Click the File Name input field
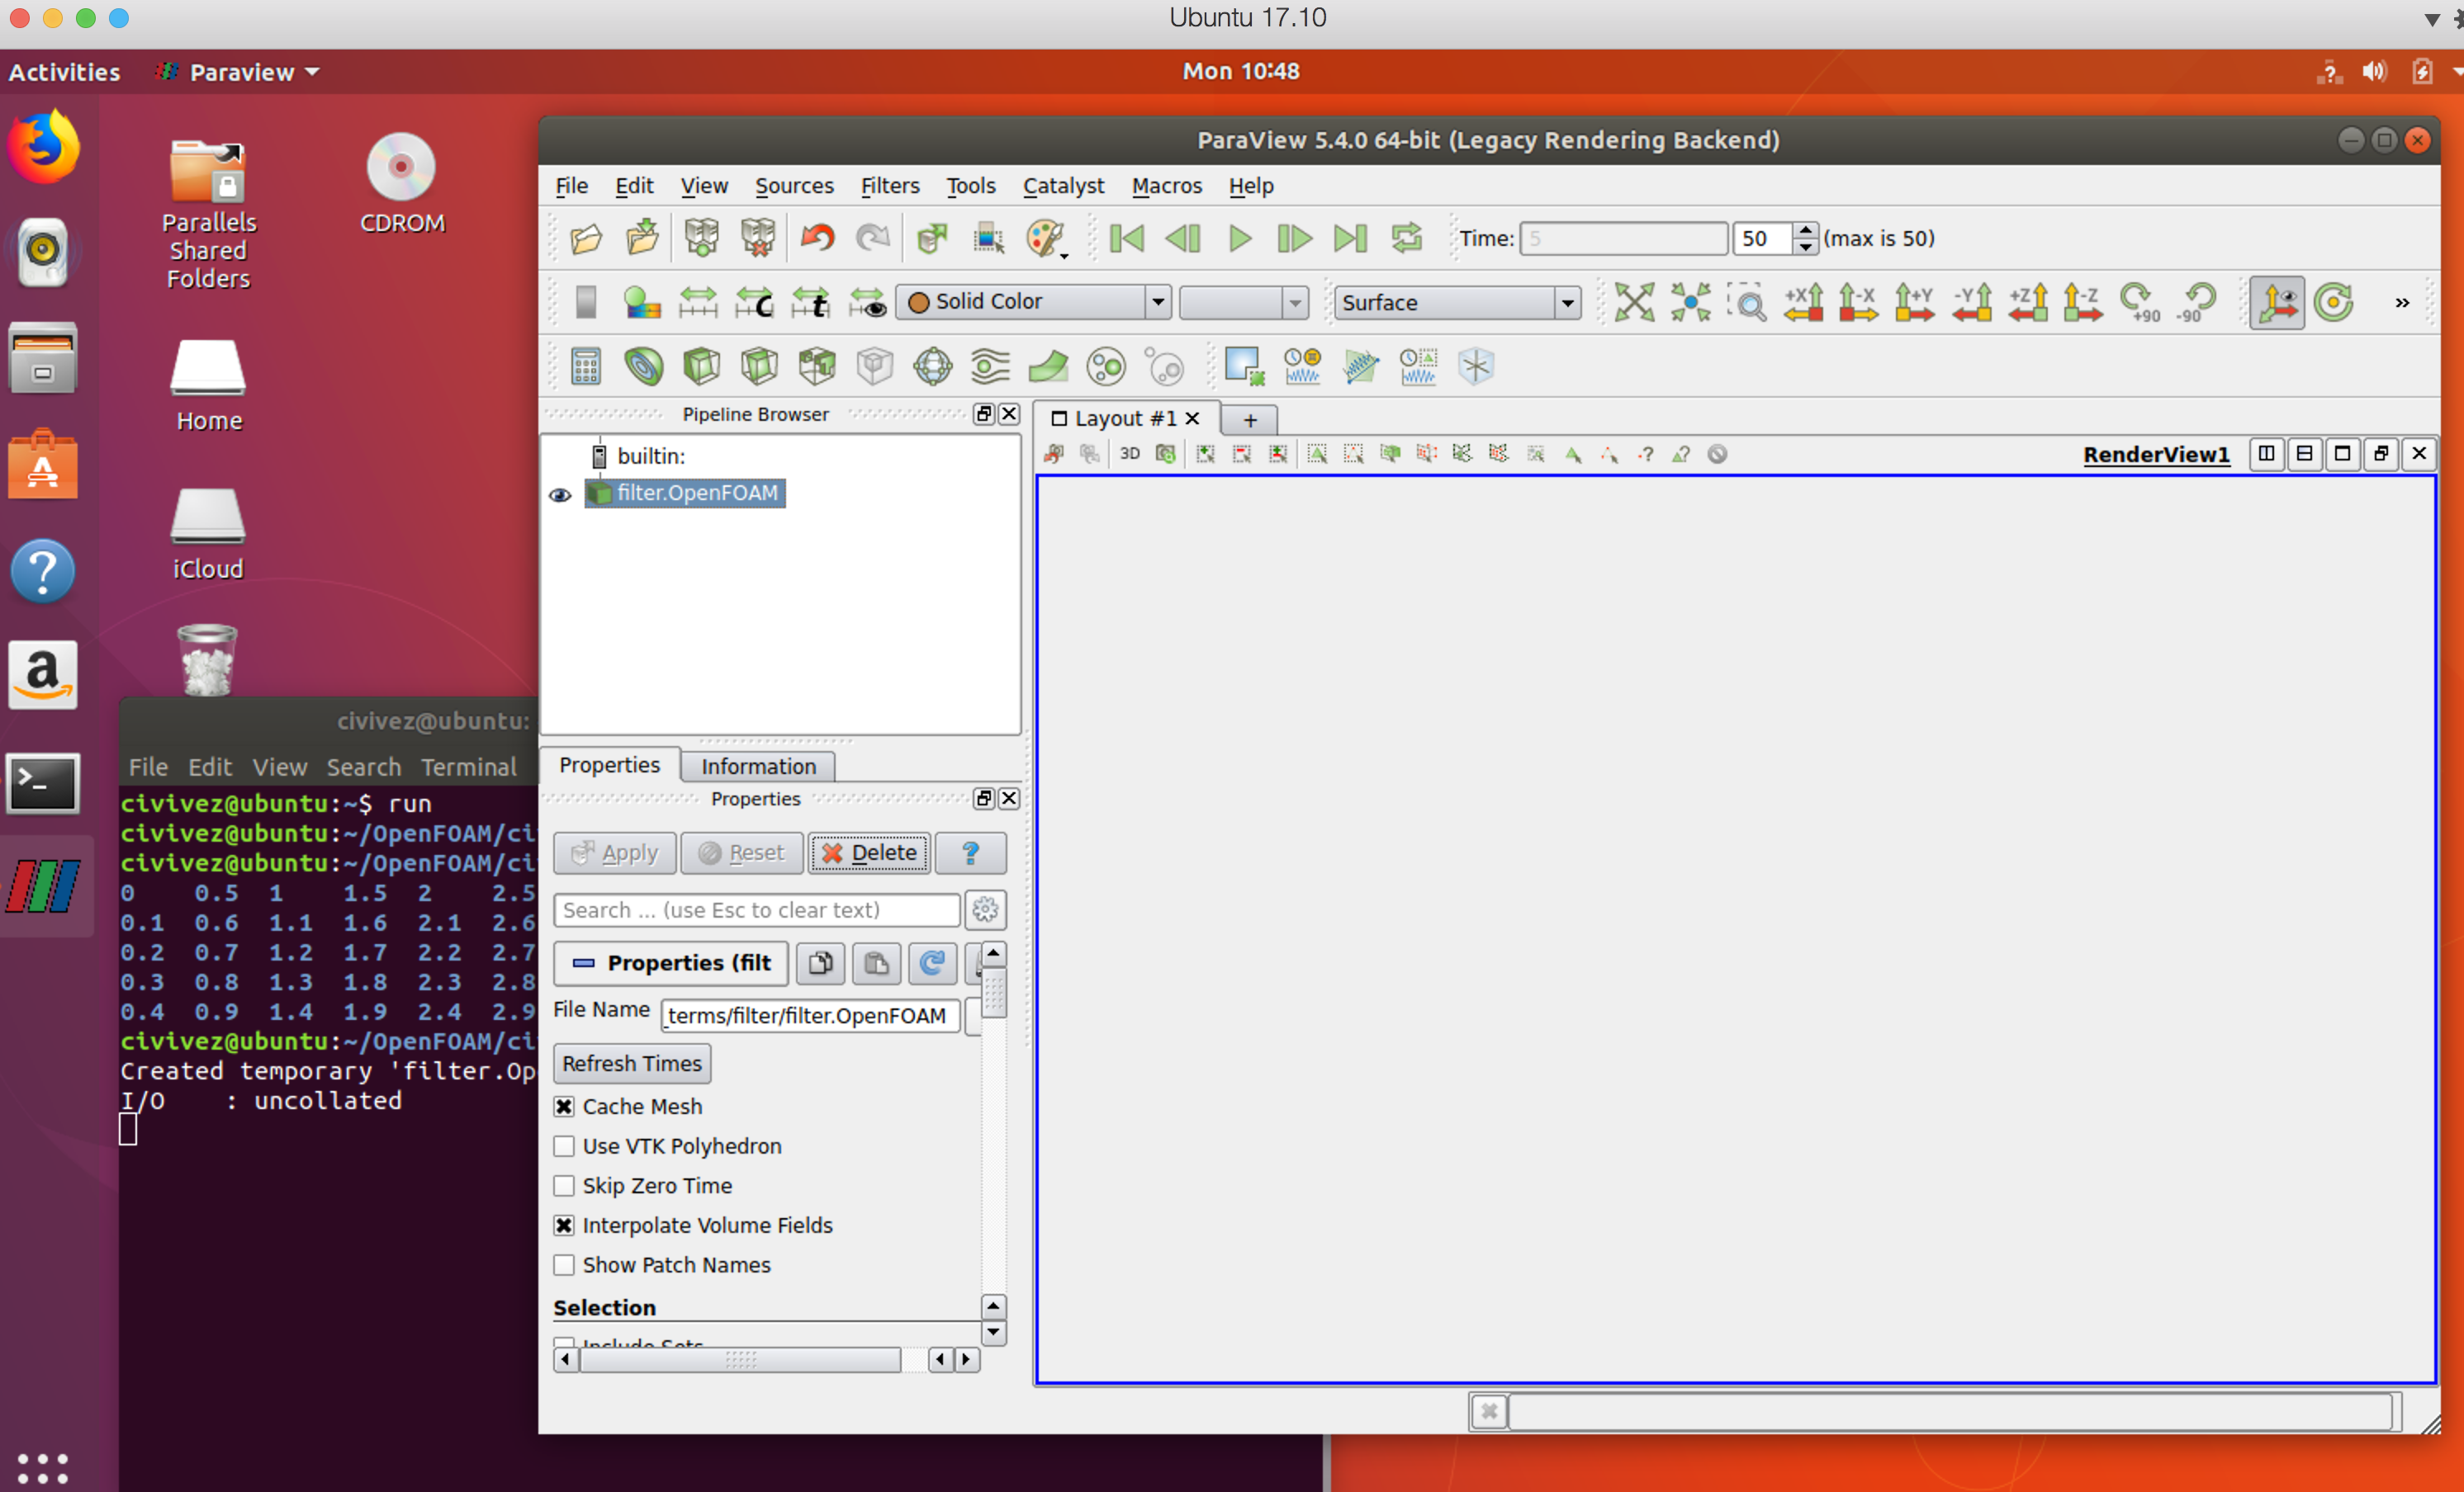Viewport: 2464px width, 1492px height. pos(810,1015)
